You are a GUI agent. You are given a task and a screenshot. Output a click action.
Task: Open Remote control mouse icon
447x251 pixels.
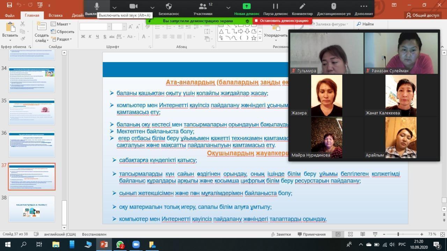click(x=334, y=6)
